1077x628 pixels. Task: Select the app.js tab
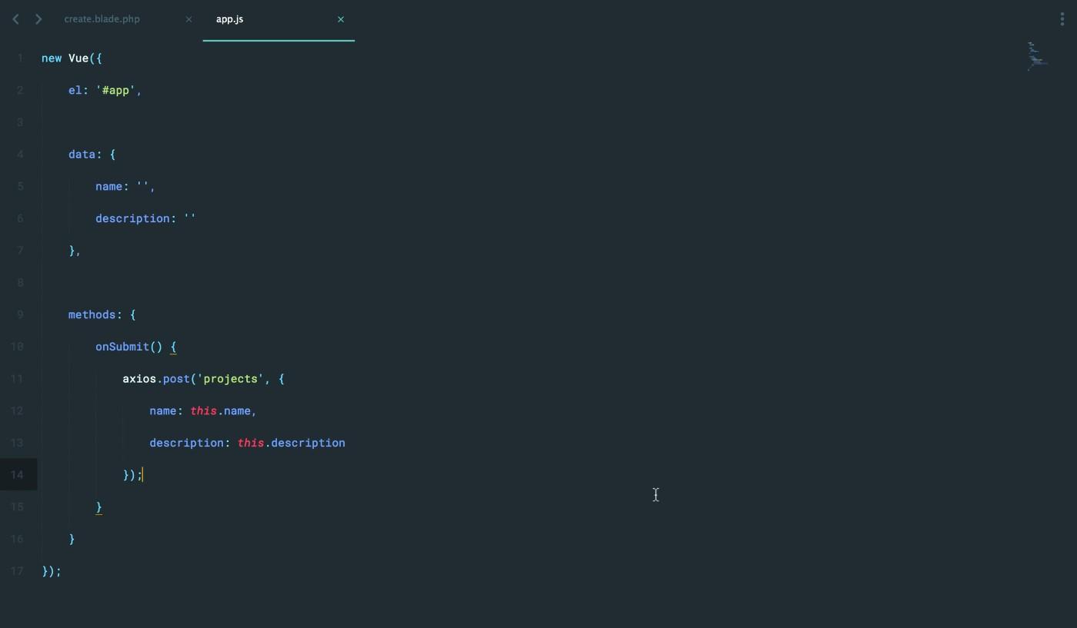pos(229,19)
